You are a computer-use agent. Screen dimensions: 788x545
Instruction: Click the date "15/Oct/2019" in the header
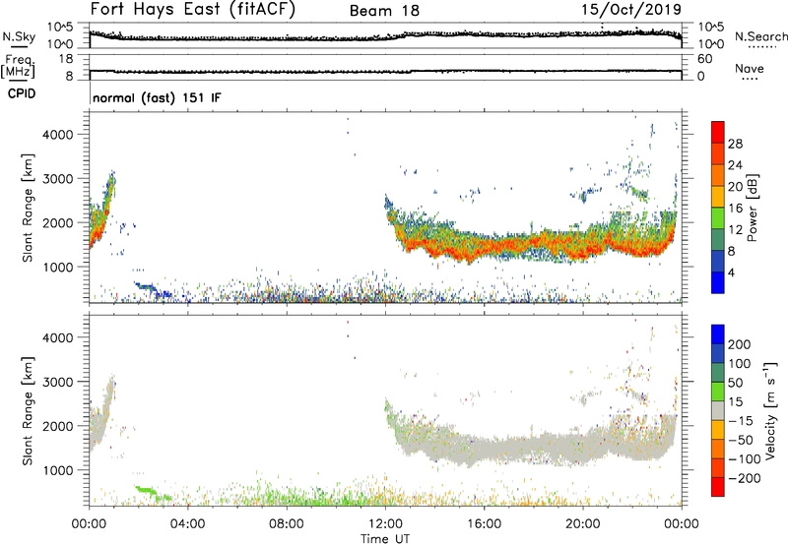(631, 10)
